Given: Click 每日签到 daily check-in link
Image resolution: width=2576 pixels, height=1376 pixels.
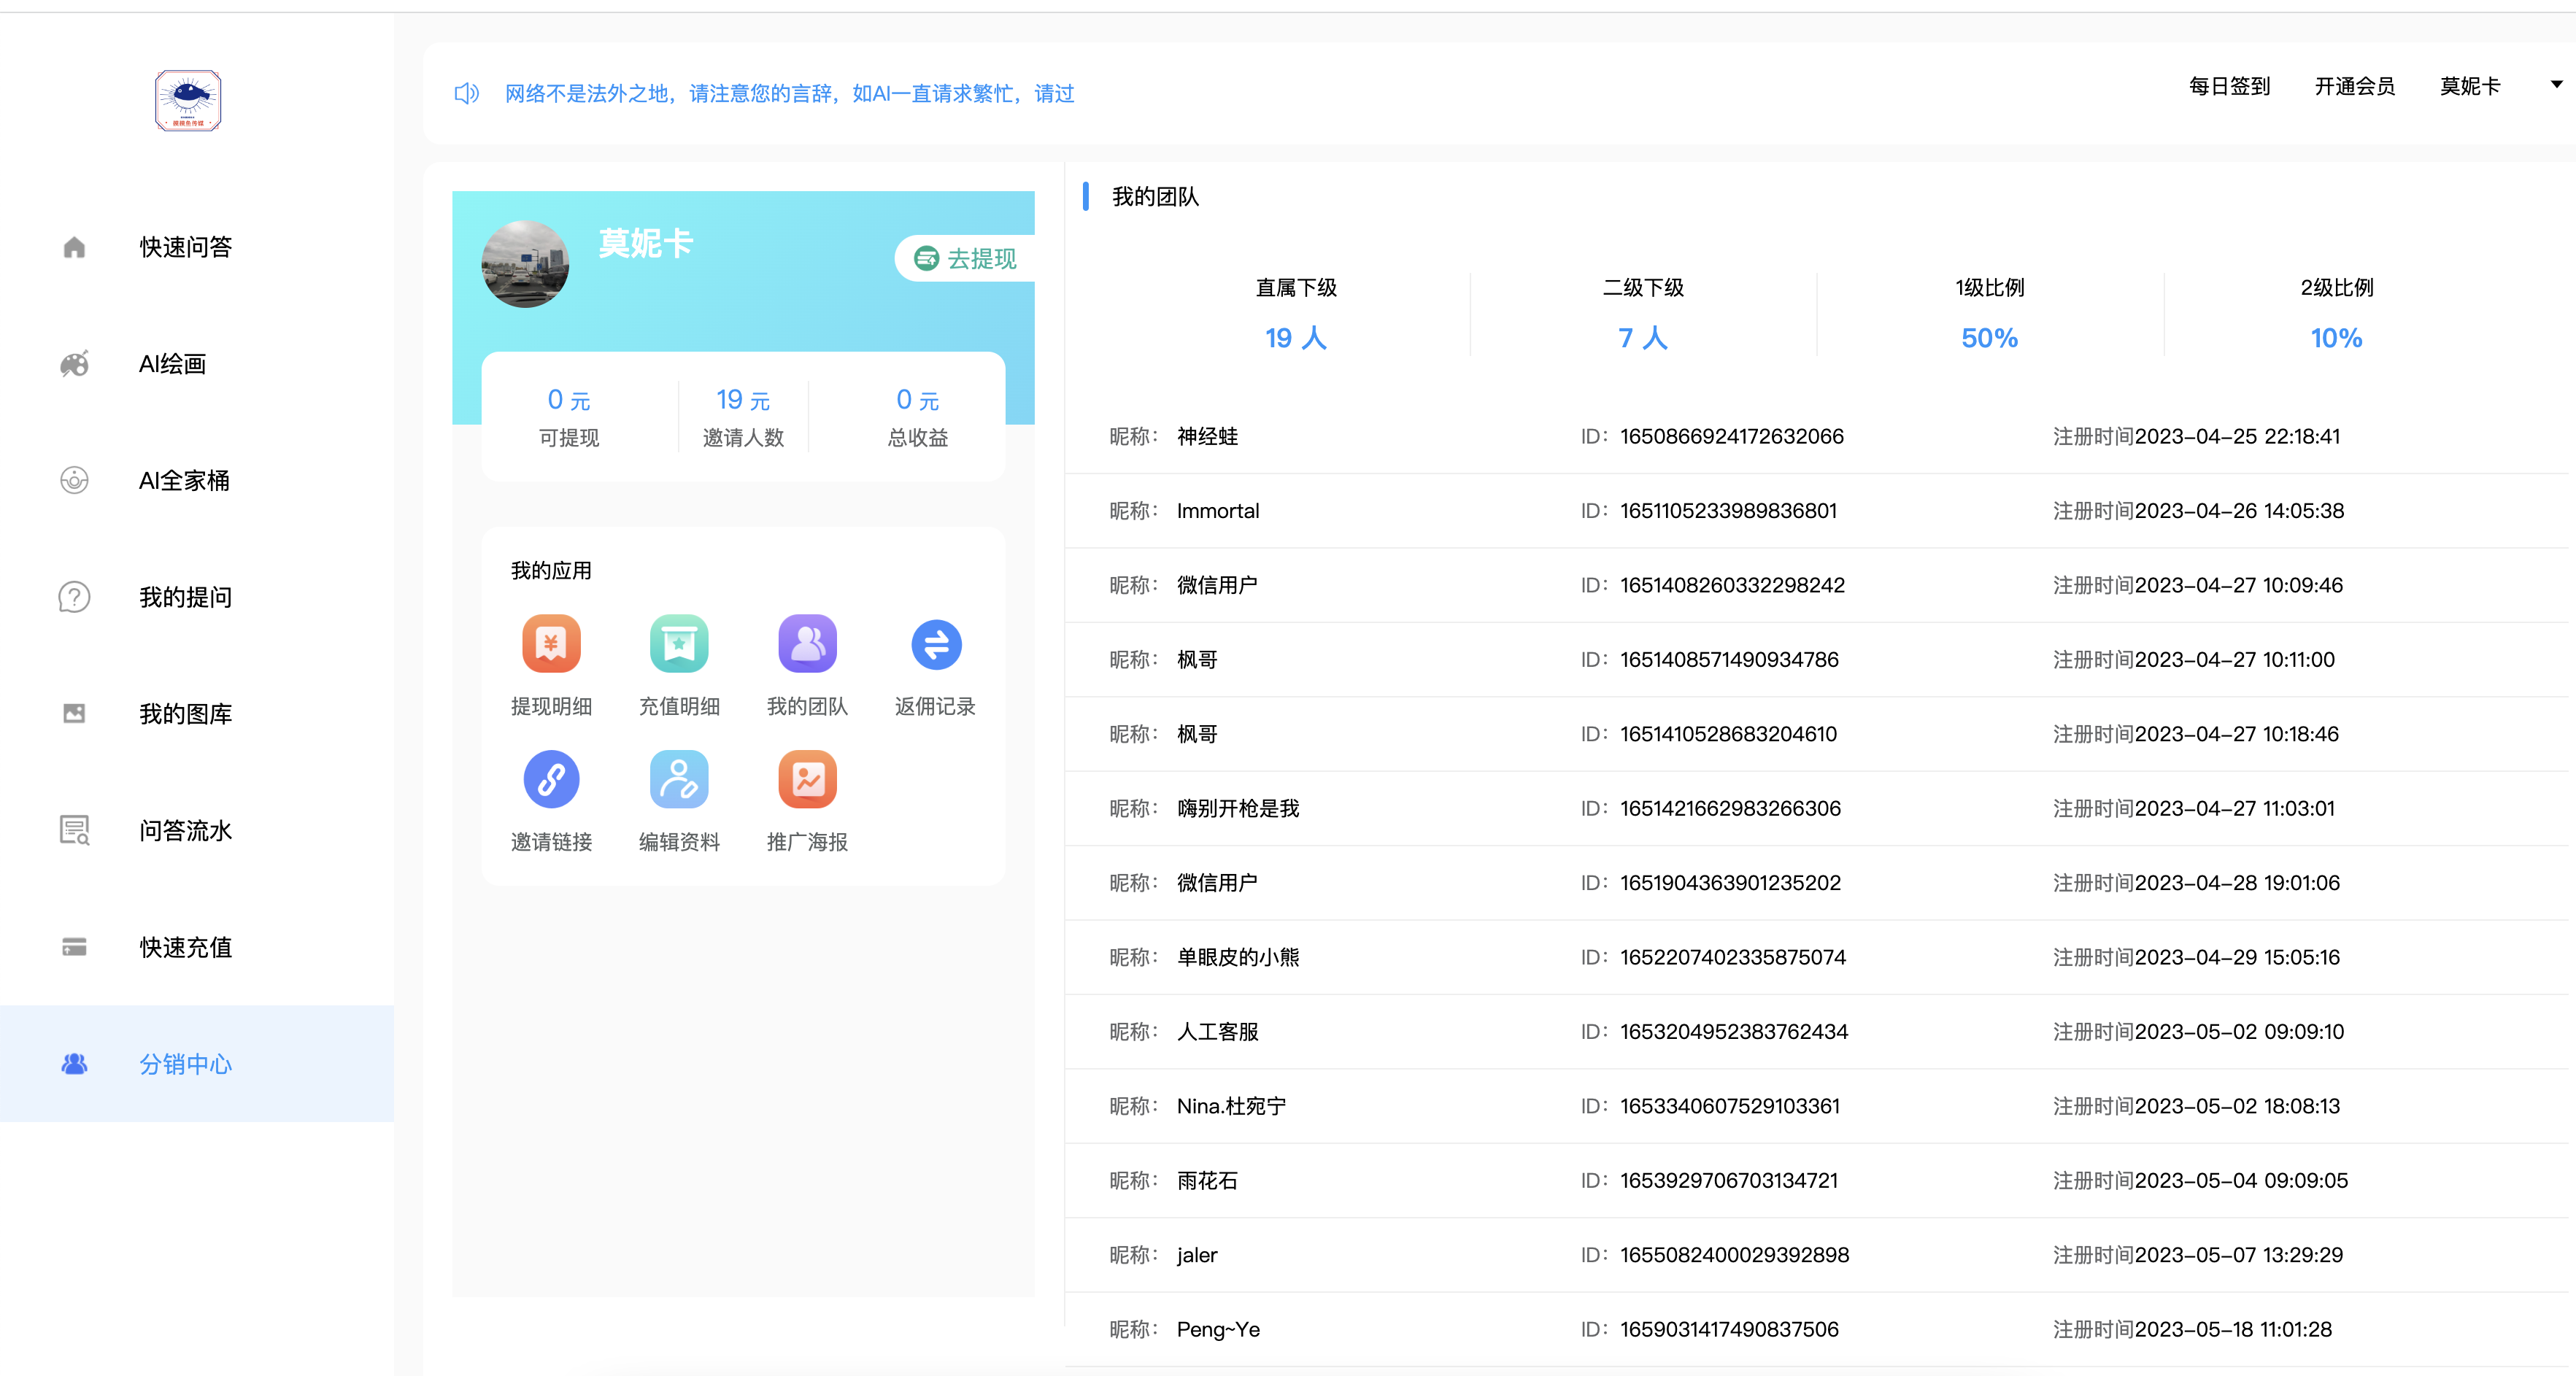Looking at the screenshot, I should 2229,86.
